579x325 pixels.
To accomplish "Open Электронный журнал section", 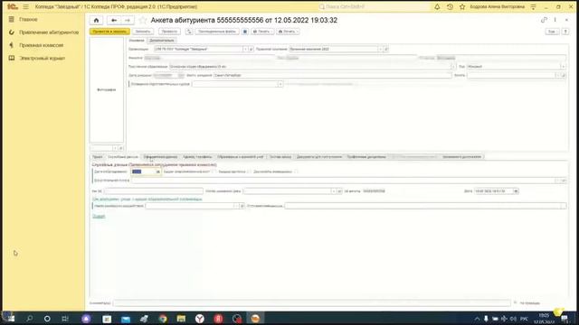I will tap(43, 58).
